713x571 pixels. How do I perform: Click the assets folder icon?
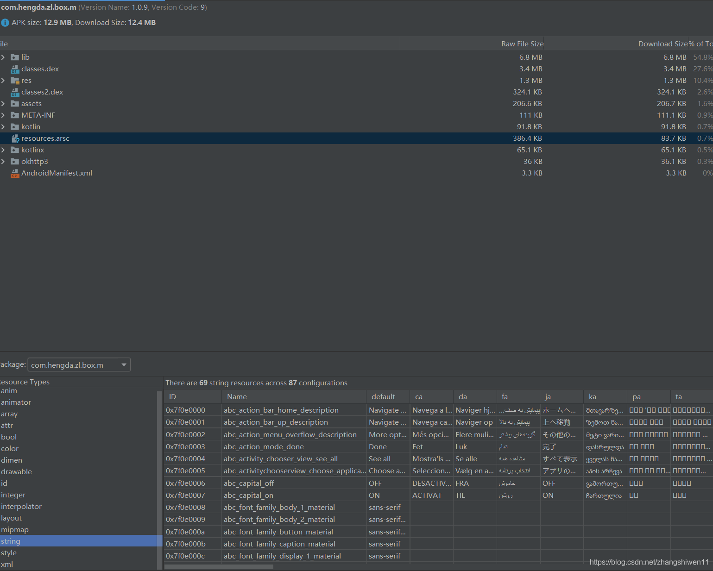point(15,104)
